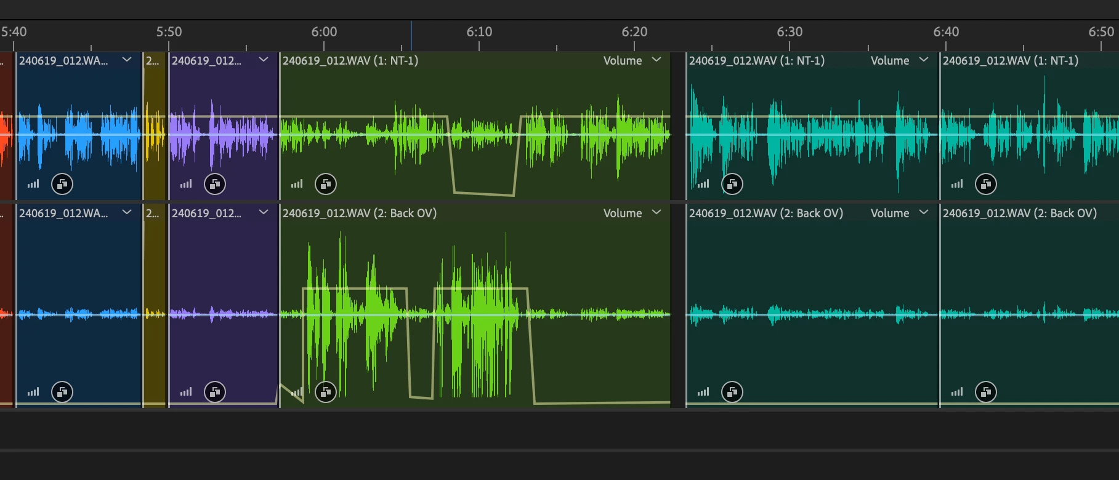Click grouped-clip icon on the teal Back OV clip starting near 6:23
This screenshot has width=1119, height=480.
pyautogui.click(x=732, y=392)
